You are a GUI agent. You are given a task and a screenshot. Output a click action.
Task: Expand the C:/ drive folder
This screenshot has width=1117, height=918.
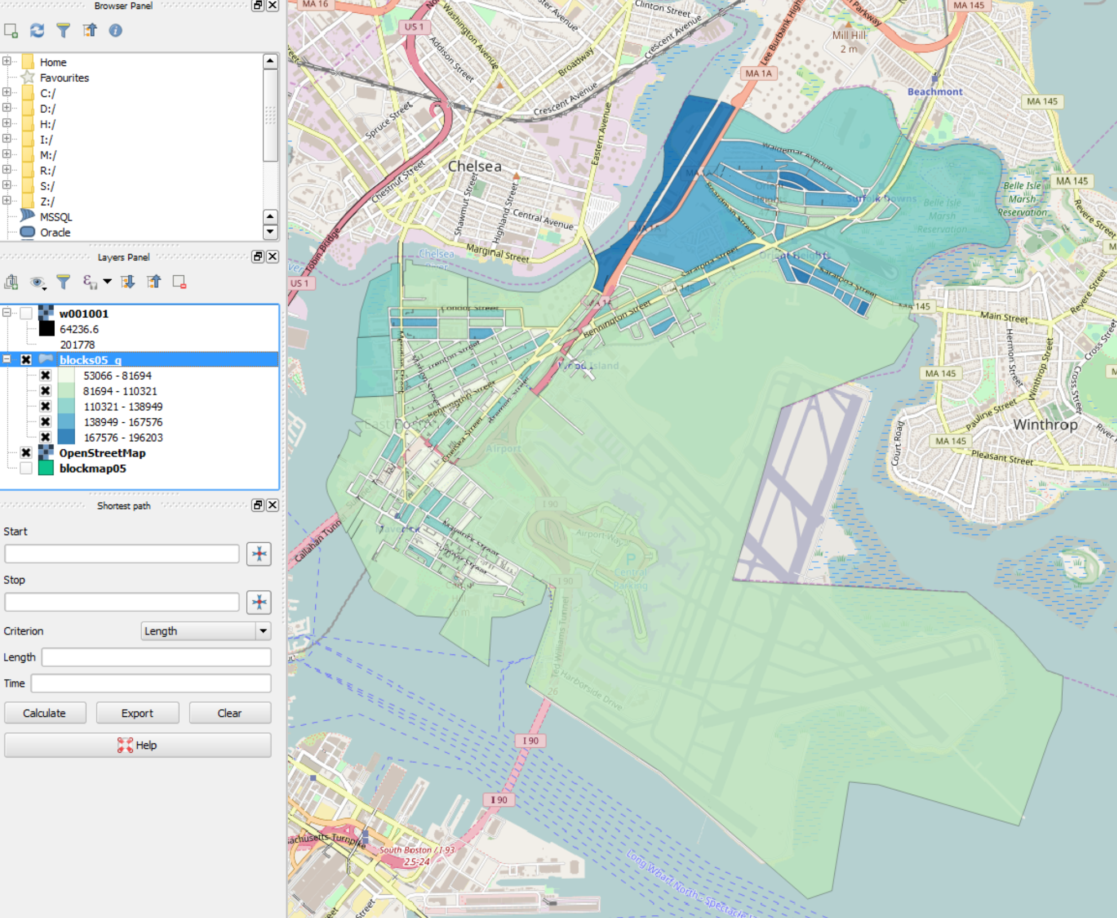(x=7, y=93)
